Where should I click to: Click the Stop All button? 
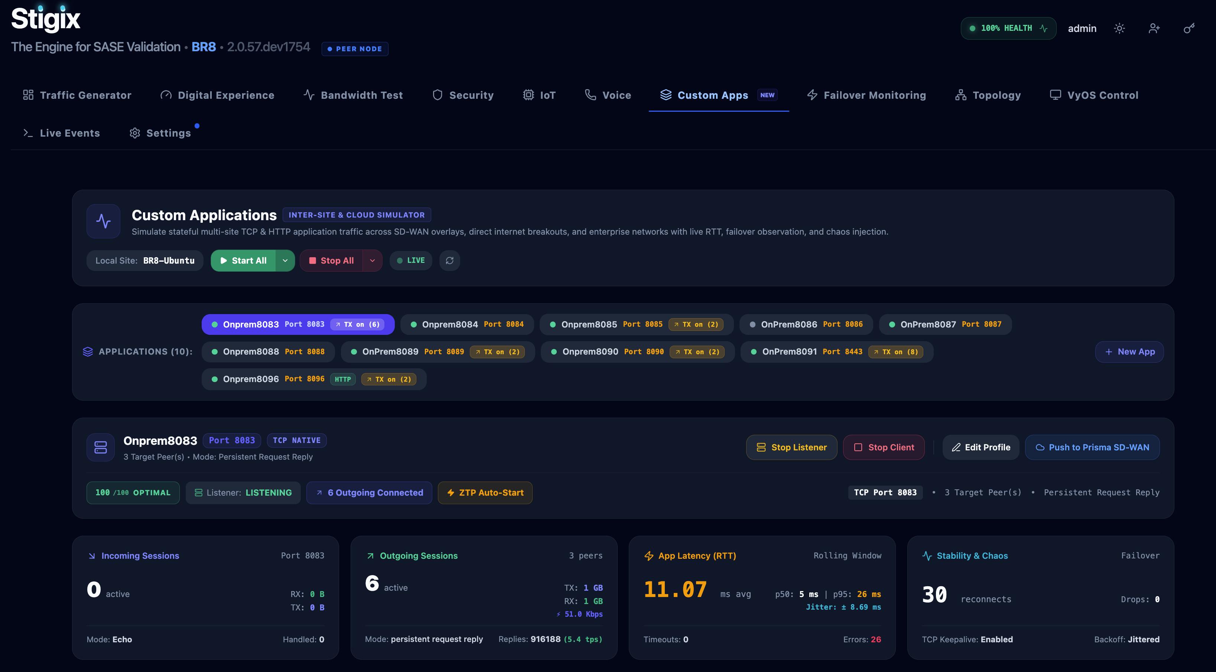coord(331,261)
